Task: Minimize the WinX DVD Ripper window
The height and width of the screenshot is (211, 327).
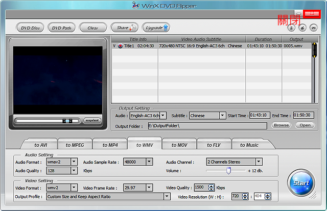Action: 298,14
